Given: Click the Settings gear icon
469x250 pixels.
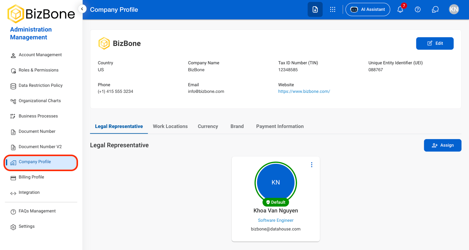Looking at the screenshot, I should tap(13, 227).
